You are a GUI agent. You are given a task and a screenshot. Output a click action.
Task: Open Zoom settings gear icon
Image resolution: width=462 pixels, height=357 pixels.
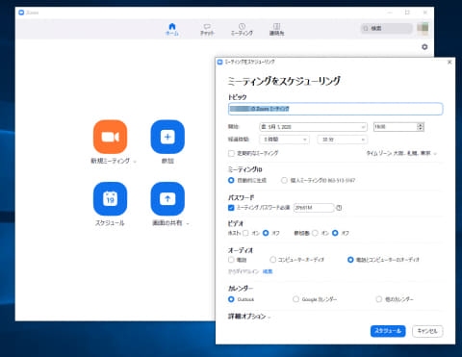click(424, 47)
